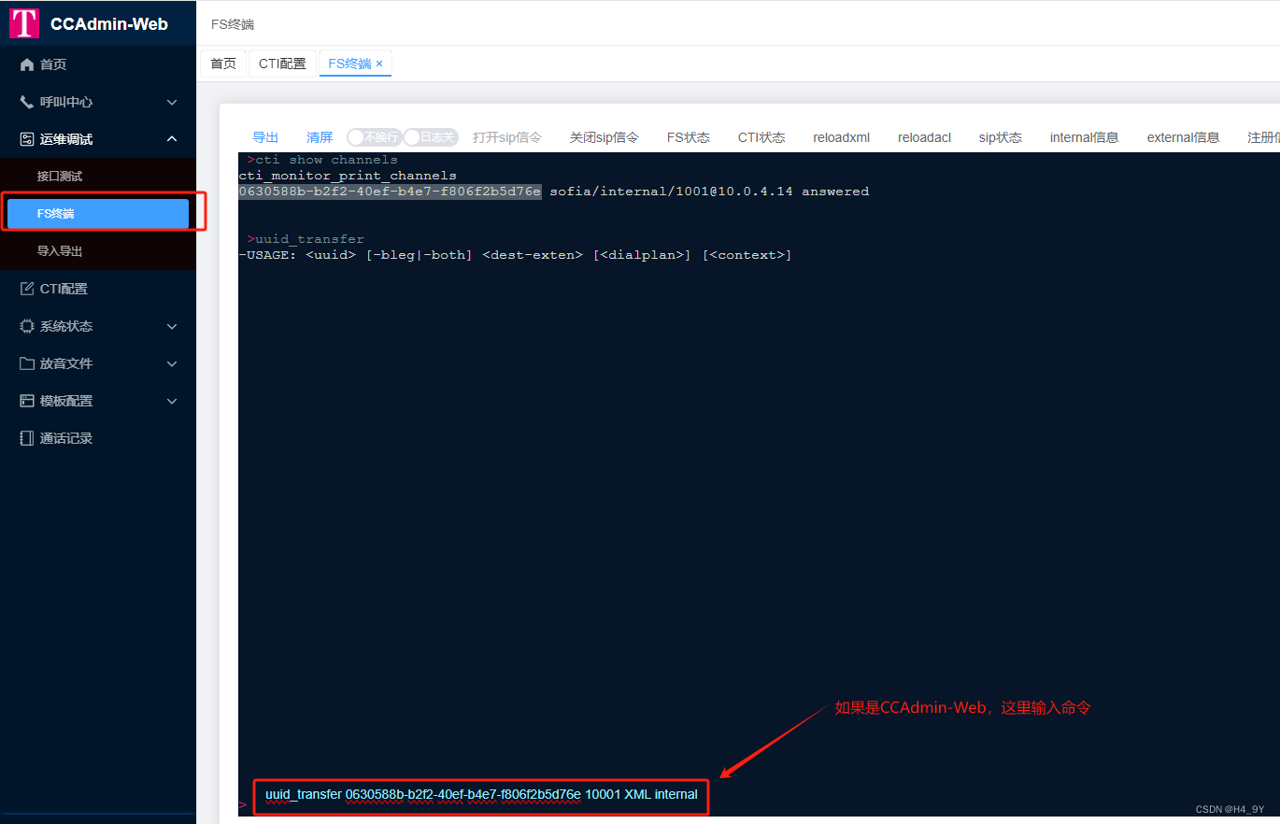Click the FS终端 page title header

pos(233,24)
